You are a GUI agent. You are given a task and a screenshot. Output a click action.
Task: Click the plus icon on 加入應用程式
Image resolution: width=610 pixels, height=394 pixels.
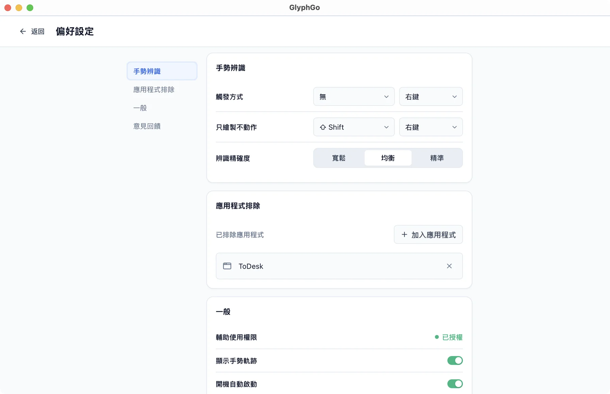tap(404, 235)
